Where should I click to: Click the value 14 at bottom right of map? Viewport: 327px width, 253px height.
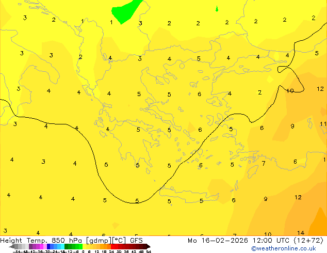coord(301,233)
